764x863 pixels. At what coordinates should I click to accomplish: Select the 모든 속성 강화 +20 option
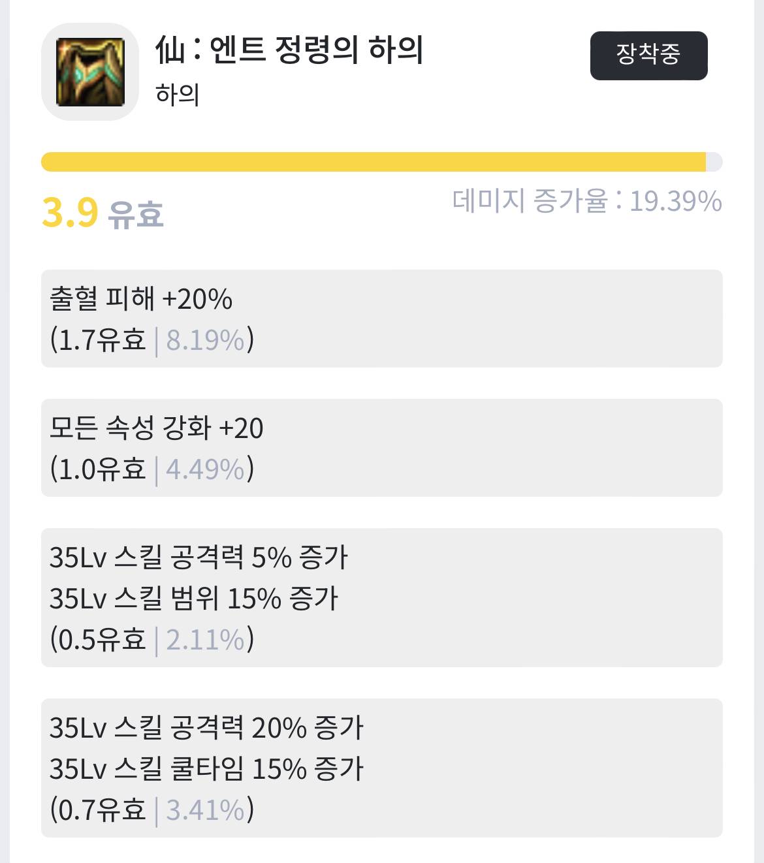[157, 428]
